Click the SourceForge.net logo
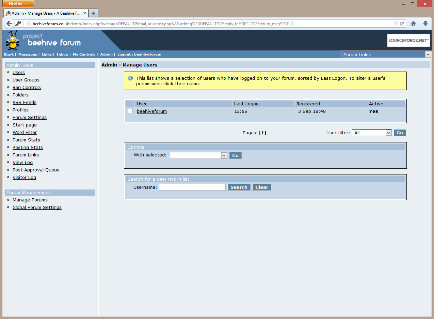This screenshot has height=319, width=434. point(408,40)
